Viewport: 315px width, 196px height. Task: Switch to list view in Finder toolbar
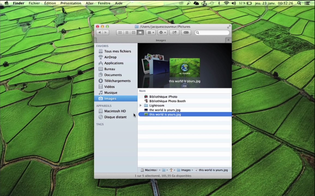click(127, 32)
